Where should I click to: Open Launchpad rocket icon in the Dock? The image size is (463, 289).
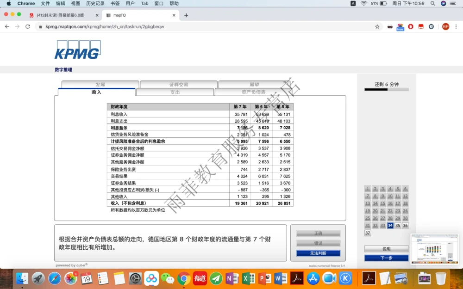pos(39,278)
